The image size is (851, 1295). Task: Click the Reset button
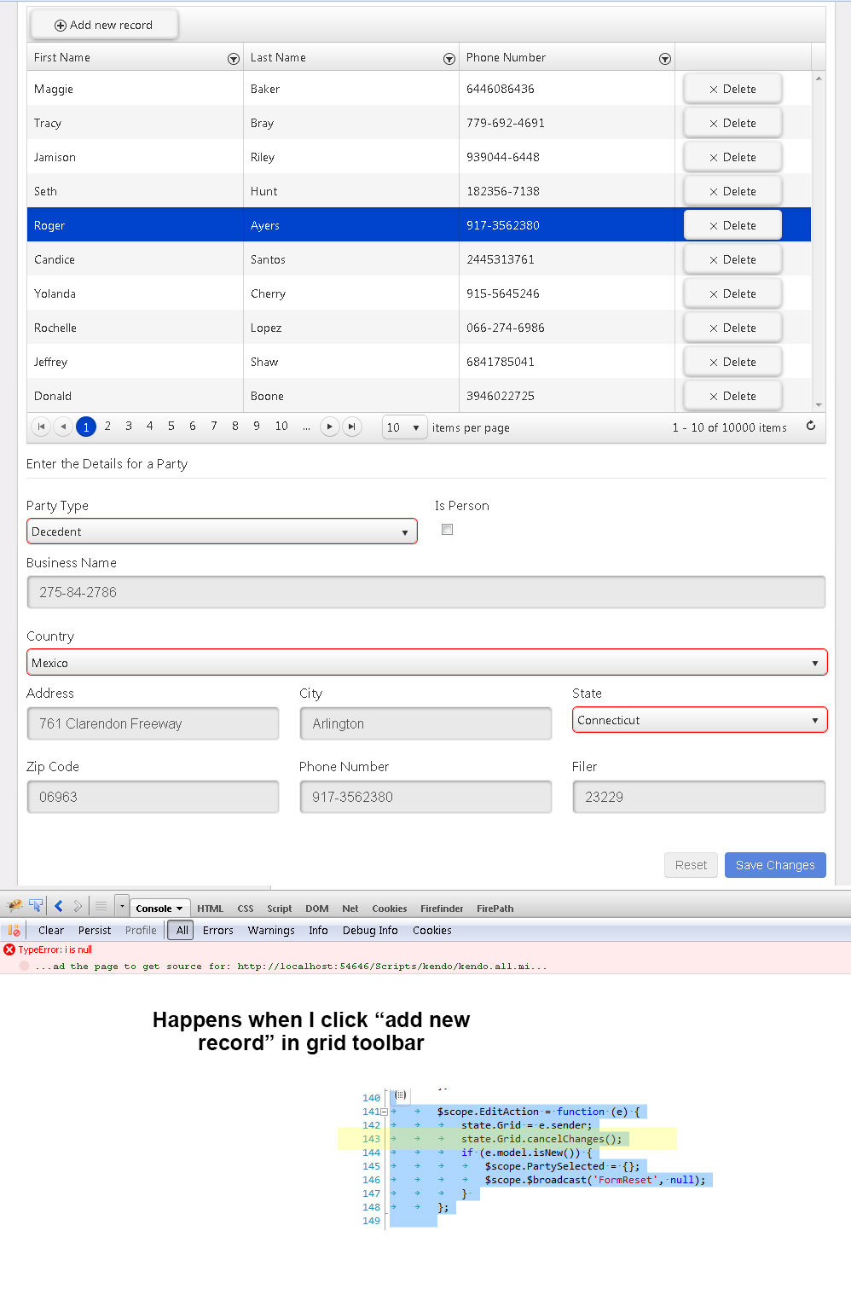[x=691, y=865]
